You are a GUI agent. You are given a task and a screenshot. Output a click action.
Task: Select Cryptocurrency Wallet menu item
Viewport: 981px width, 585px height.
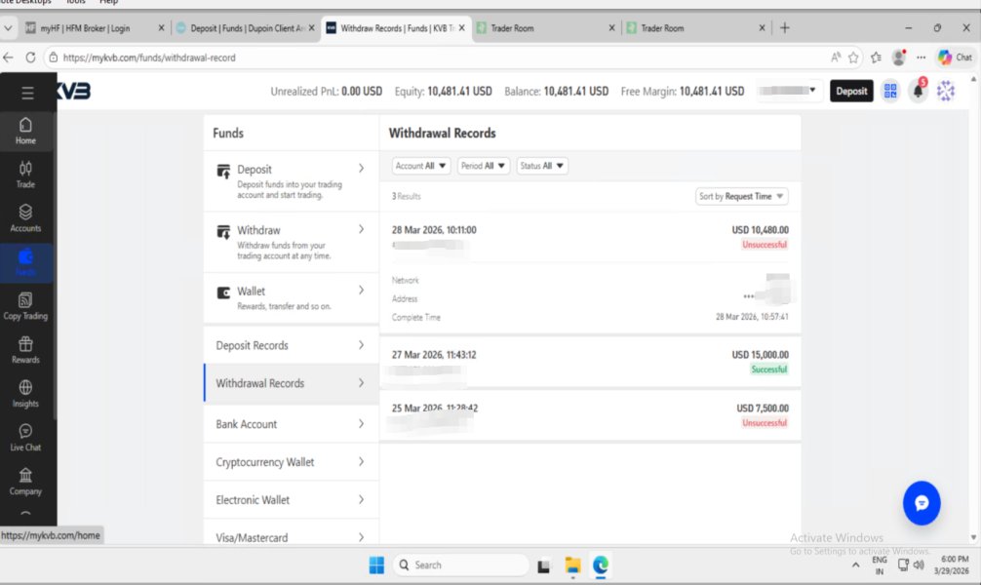pos(291,462)
